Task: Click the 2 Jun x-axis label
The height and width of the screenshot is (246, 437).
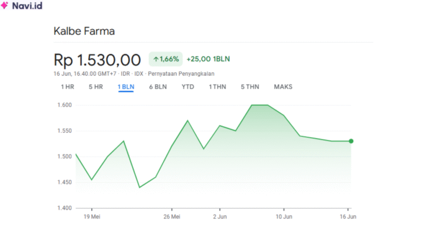Action: pyautogui.click(x=220, y=216)
